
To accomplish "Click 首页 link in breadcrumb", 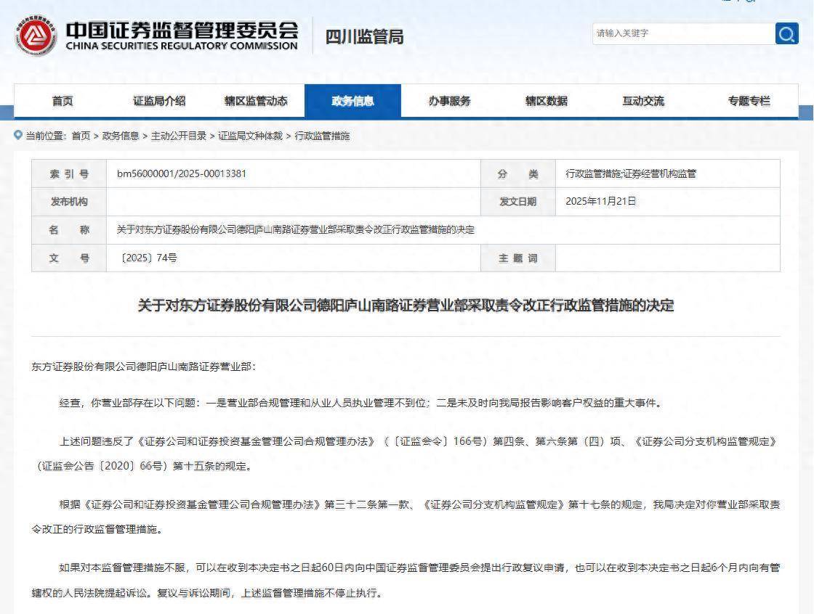I will coord(81,136).
